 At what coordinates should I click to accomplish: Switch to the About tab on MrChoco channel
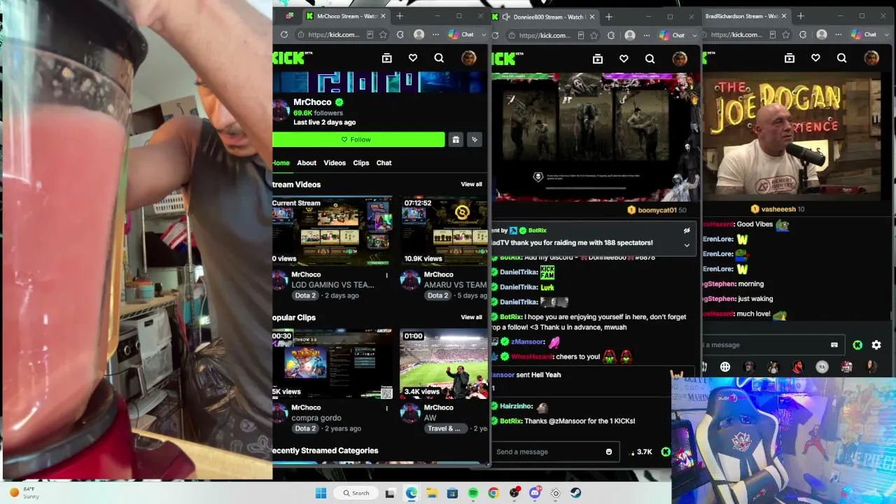coord(307,162)
